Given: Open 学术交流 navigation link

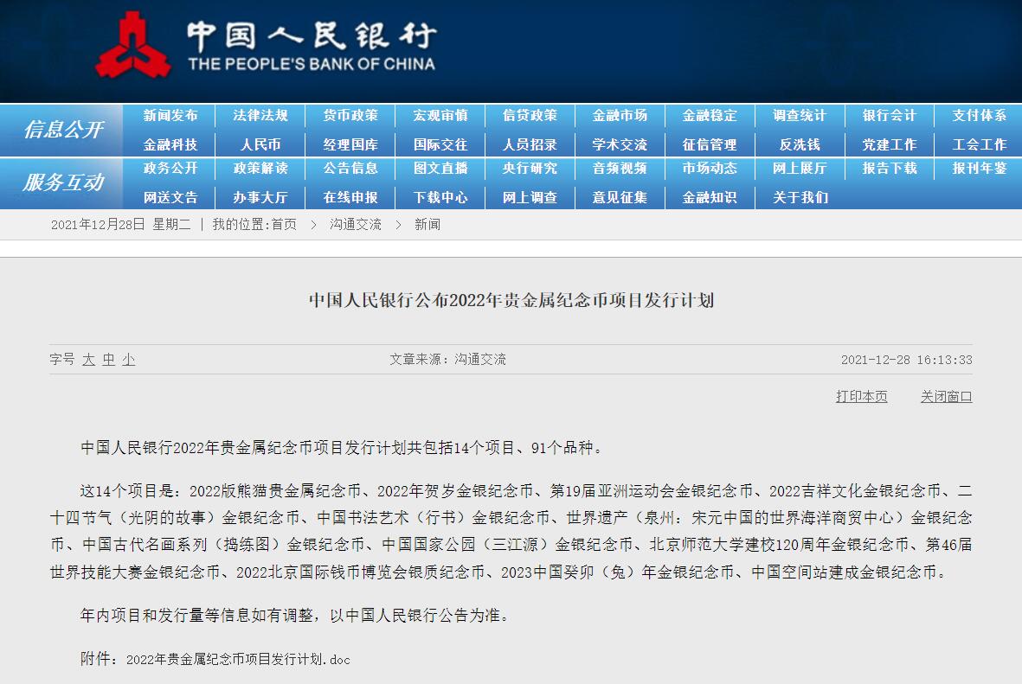Looking at the screenshot, I should click(x=620, y=144).
